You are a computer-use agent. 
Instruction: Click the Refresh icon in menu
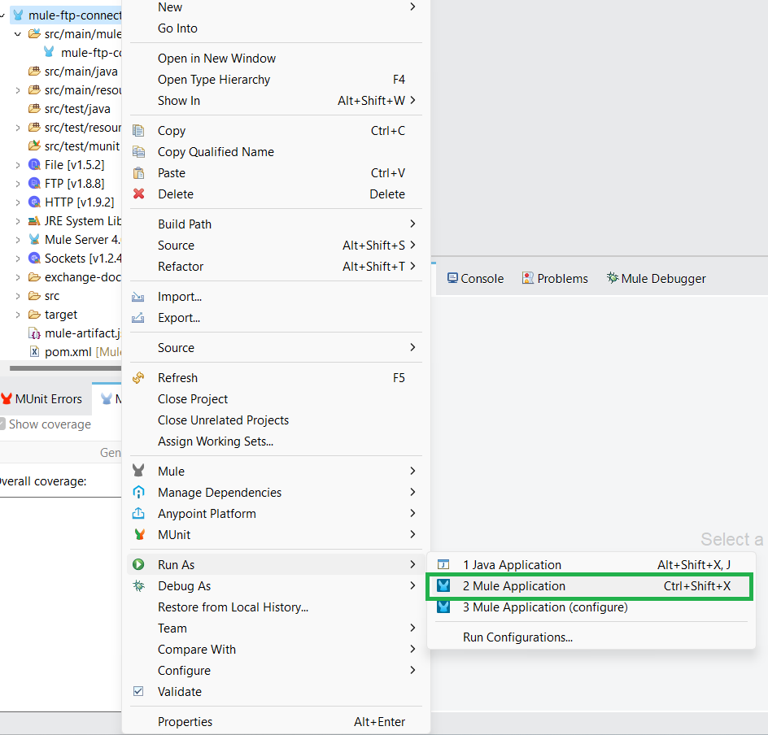click(x=139, y=378)
